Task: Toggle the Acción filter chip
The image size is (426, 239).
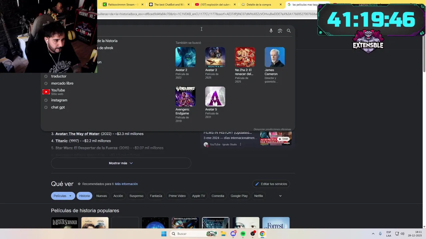Action: click(118, 196)
